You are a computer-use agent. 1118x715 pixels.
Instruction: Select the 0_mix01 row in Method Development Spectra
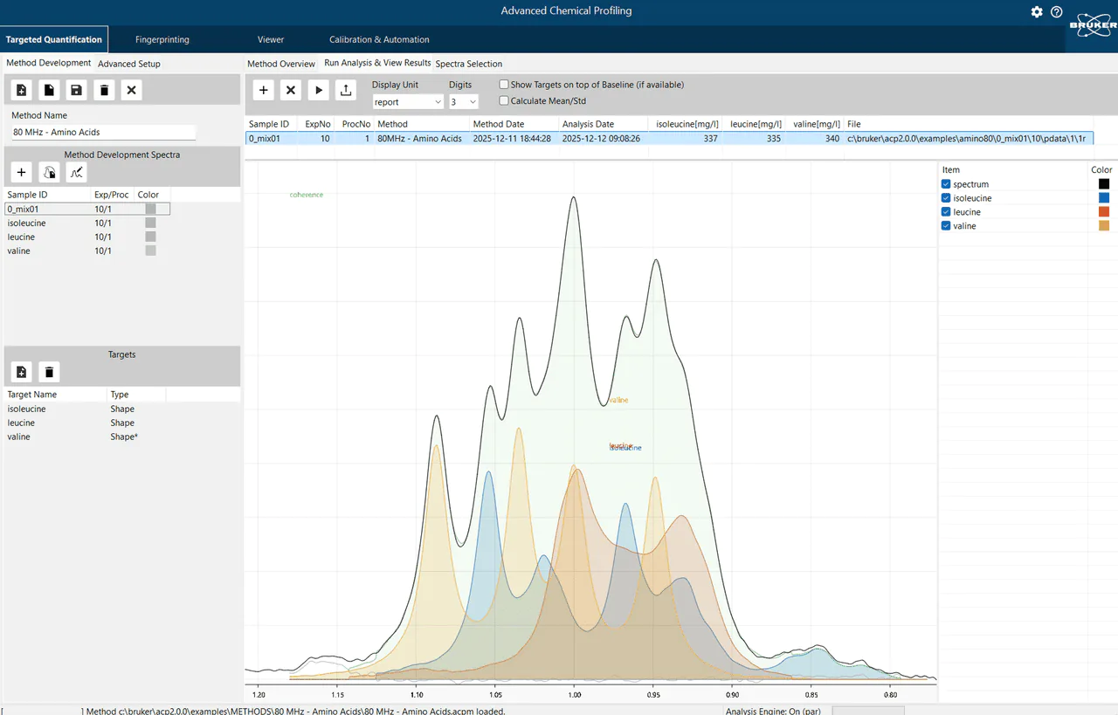coord(87,209)
